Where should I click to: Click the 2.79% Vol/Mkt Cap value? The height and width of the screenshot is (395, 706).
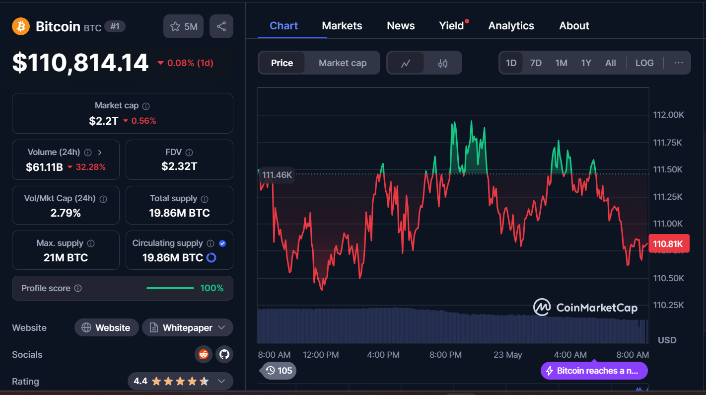(x=66, y=213)
